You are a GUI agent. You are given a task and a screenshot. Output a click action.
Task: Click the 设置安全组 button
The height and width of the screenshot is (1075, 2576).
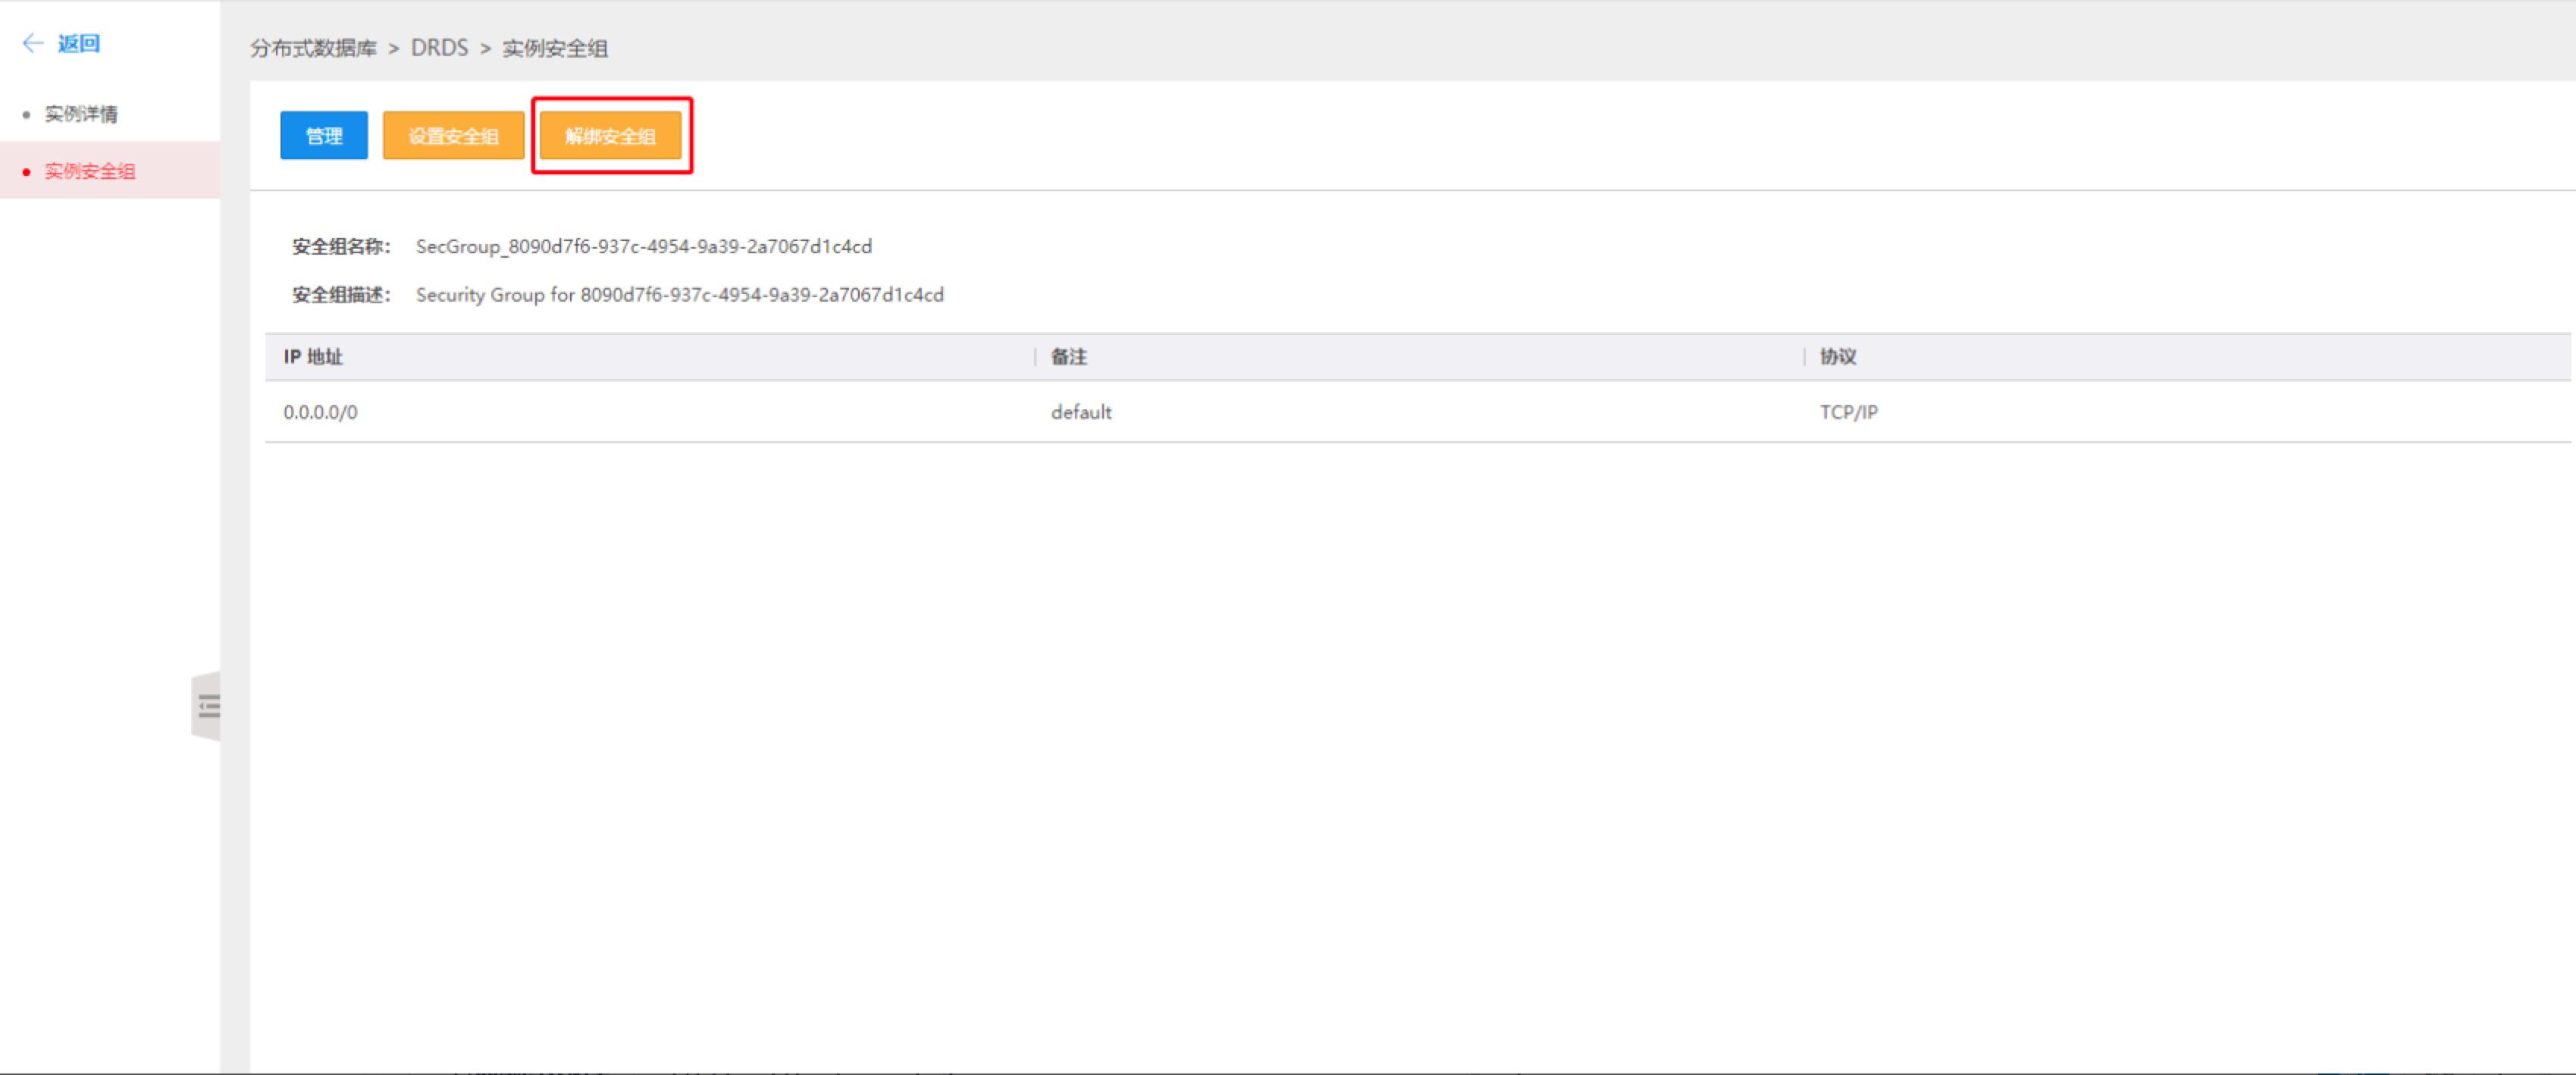(x=453, y=136)
